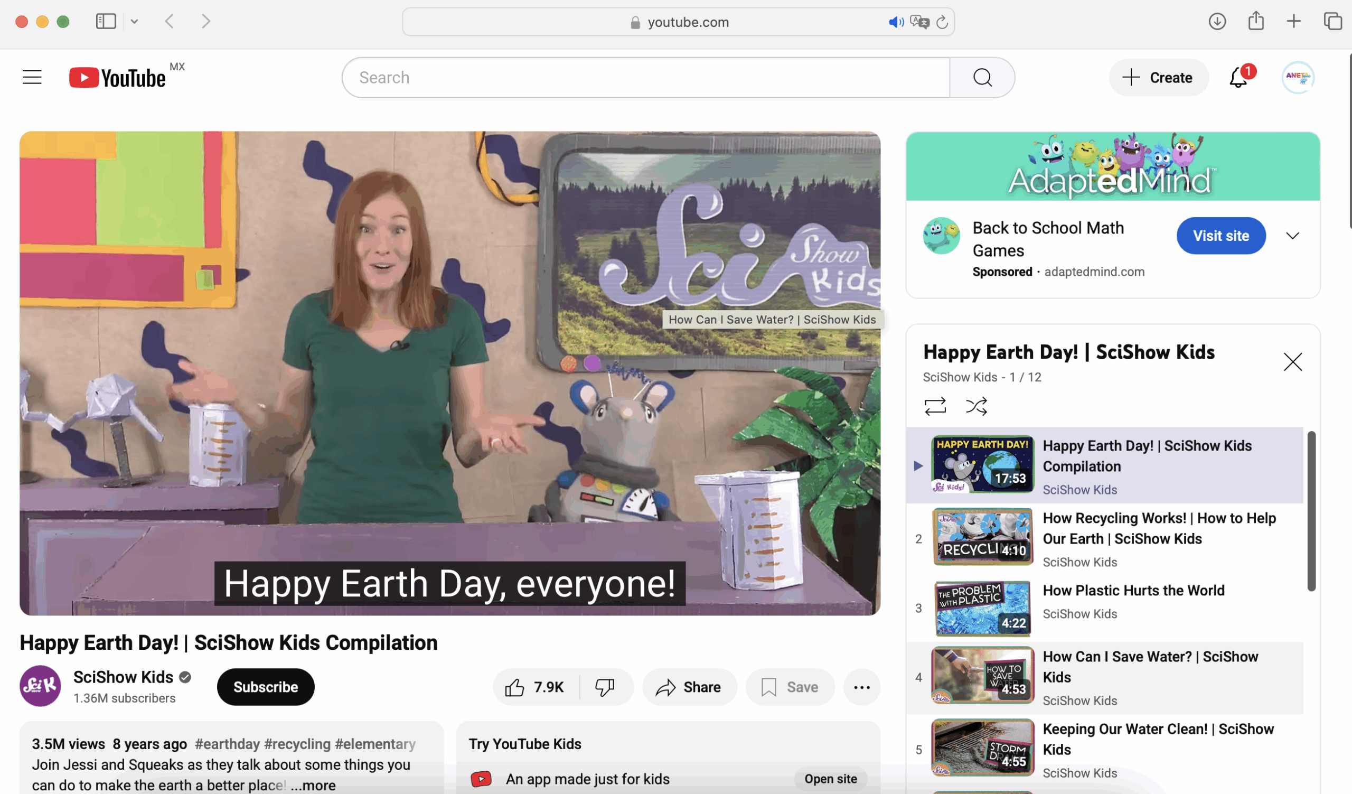Click the youtube.com address bar
Image resolution: width=1352 pixels, height=794 pixels.
(x=678, y=22)
